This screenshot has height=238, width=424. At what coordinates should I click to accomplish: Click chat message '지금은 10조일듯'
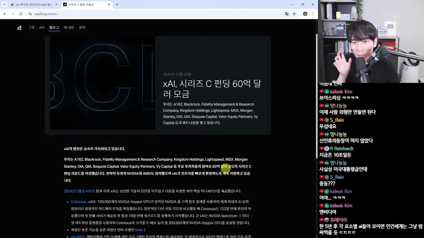335,155
